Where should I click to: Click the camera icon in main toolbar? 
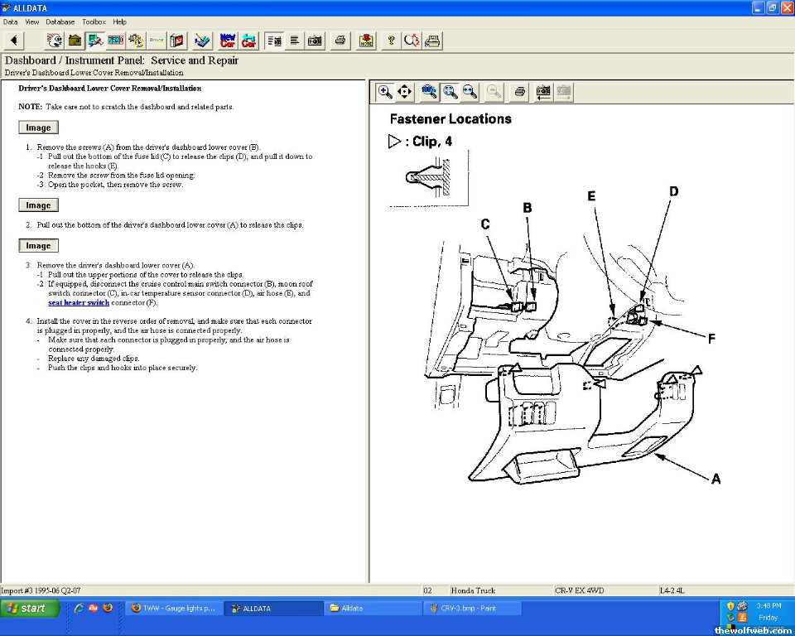coord(315,41)
